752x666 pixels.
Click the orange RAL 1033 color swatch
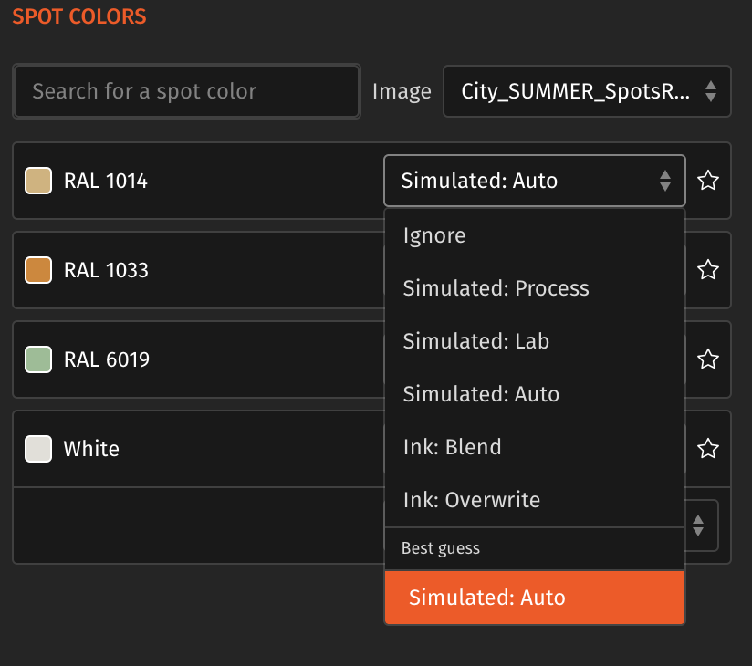point(37,270)
